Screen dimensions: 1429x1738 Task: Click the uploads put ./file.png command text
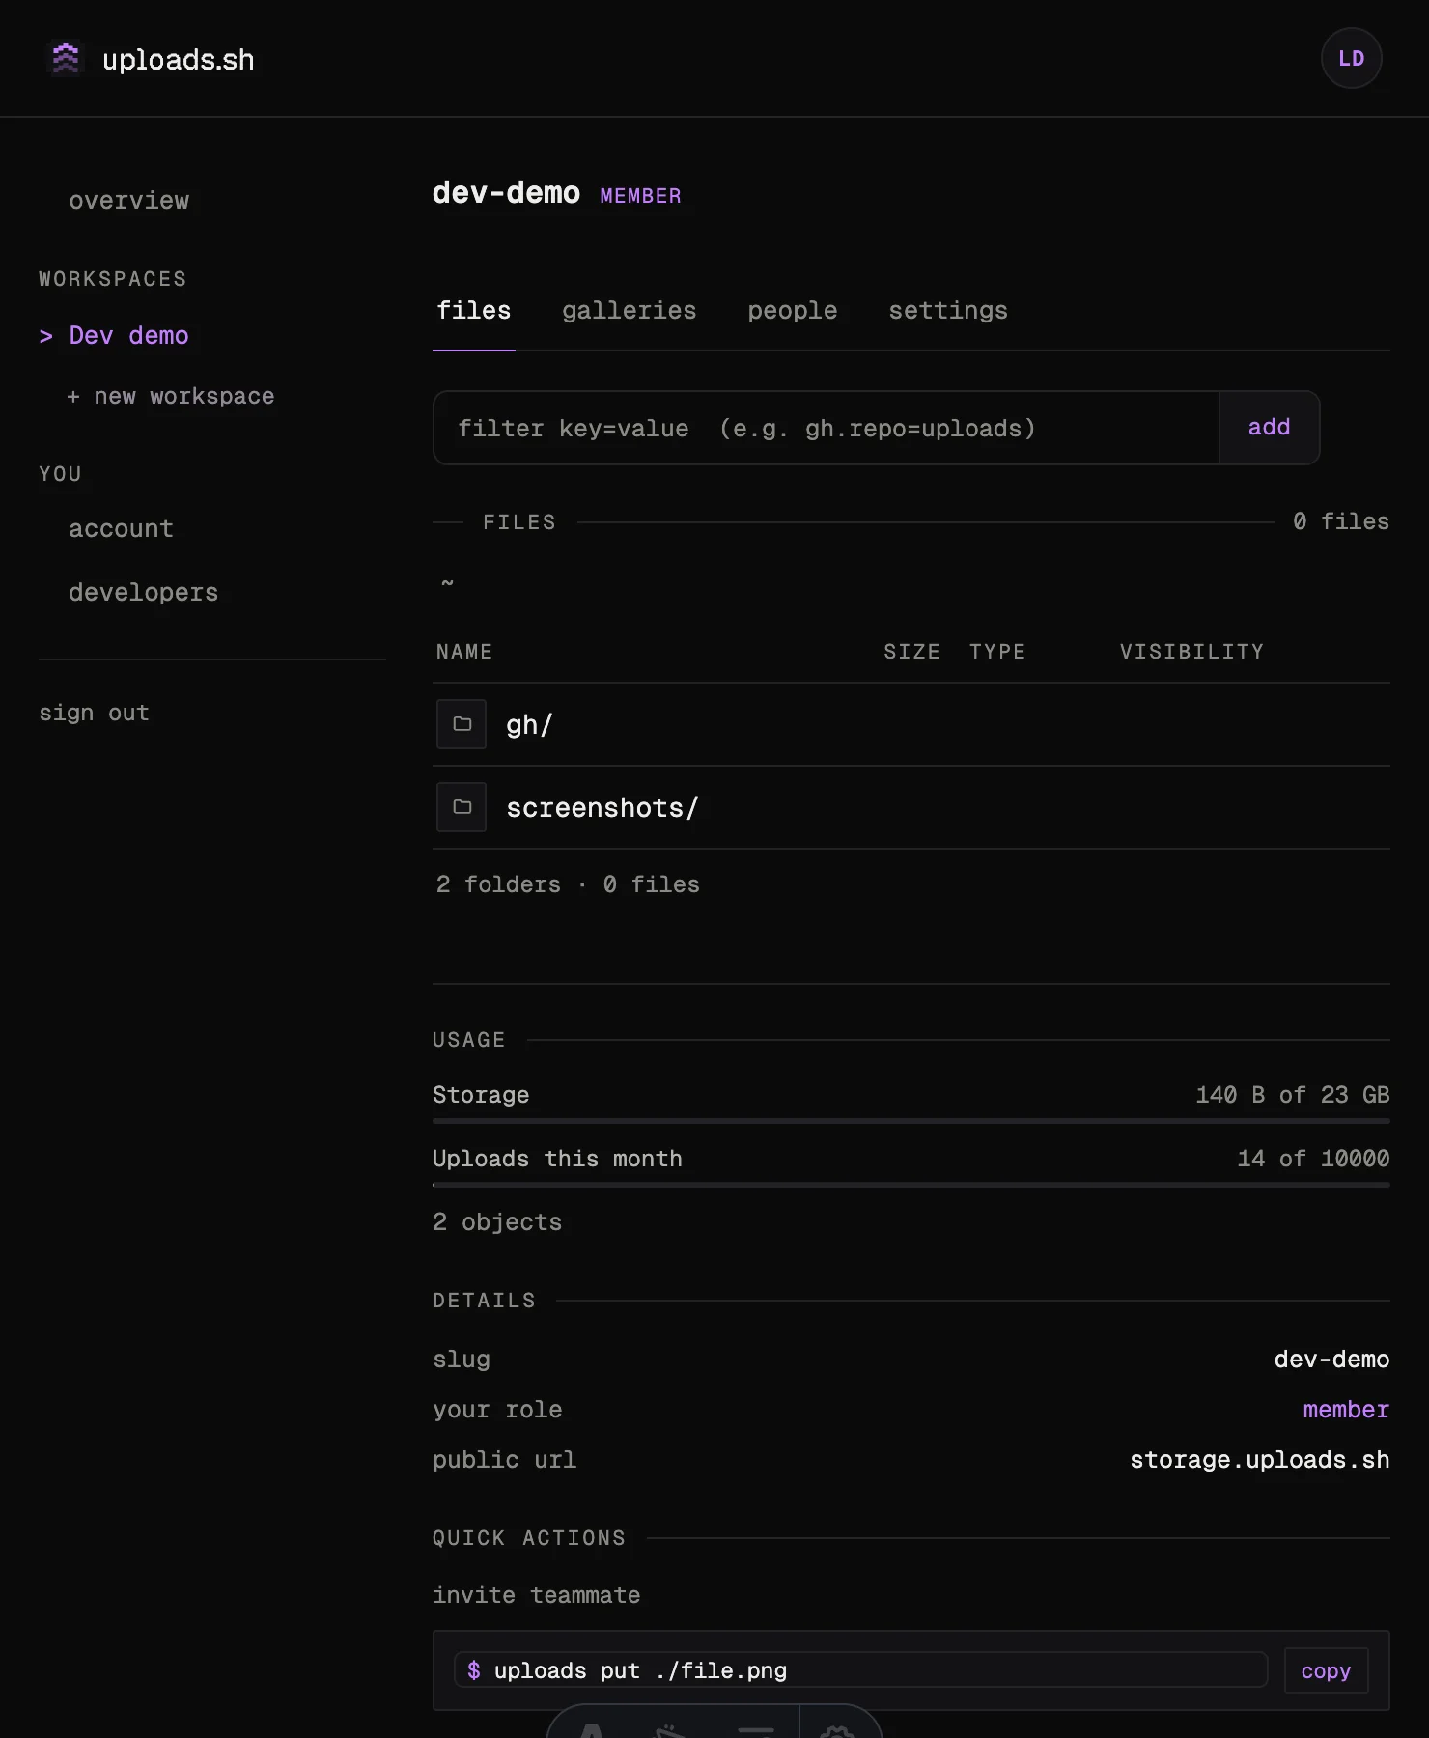[640, 1670]
